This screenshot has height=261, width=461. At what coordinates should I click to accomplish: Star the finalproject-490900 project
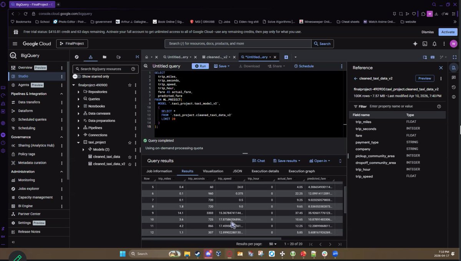pyautogui.click(x=130, y=85)
